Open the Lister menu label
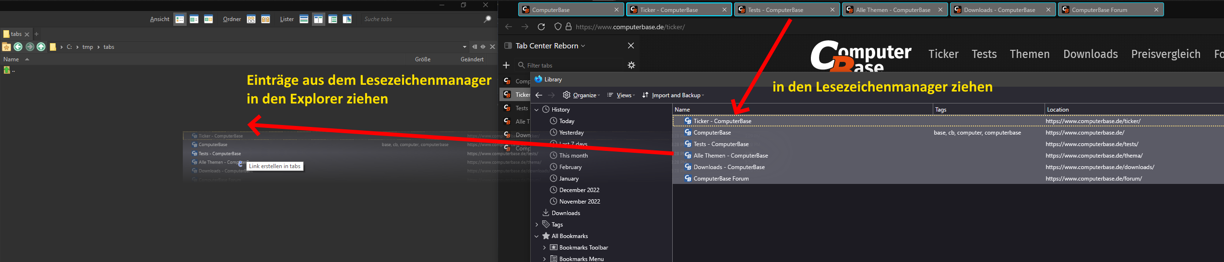 point(287,19)
